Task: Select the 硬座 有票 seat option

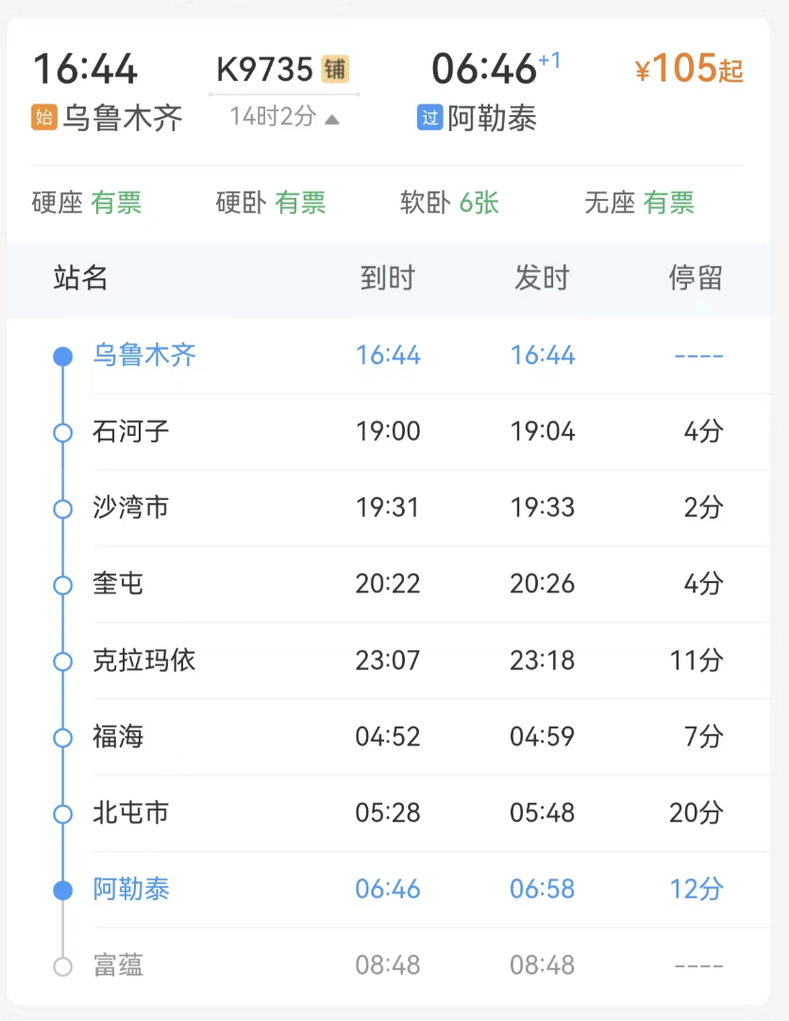Action: [x=87, y=203]
